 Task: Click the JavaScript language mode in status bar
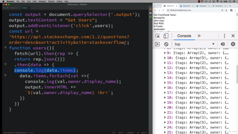pos(131,133)
